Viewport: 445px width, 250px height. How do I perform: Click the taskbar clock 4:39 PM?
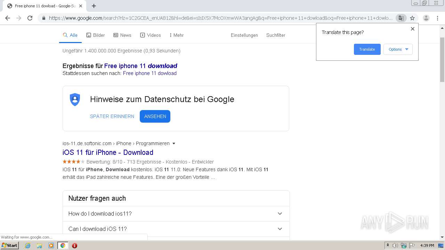tap(427, 245)
